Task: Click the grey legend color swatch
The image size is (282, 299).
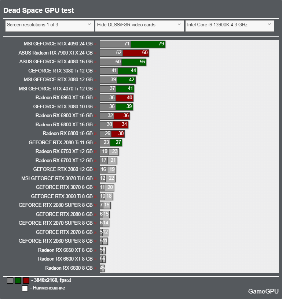Action: (10, 280)
